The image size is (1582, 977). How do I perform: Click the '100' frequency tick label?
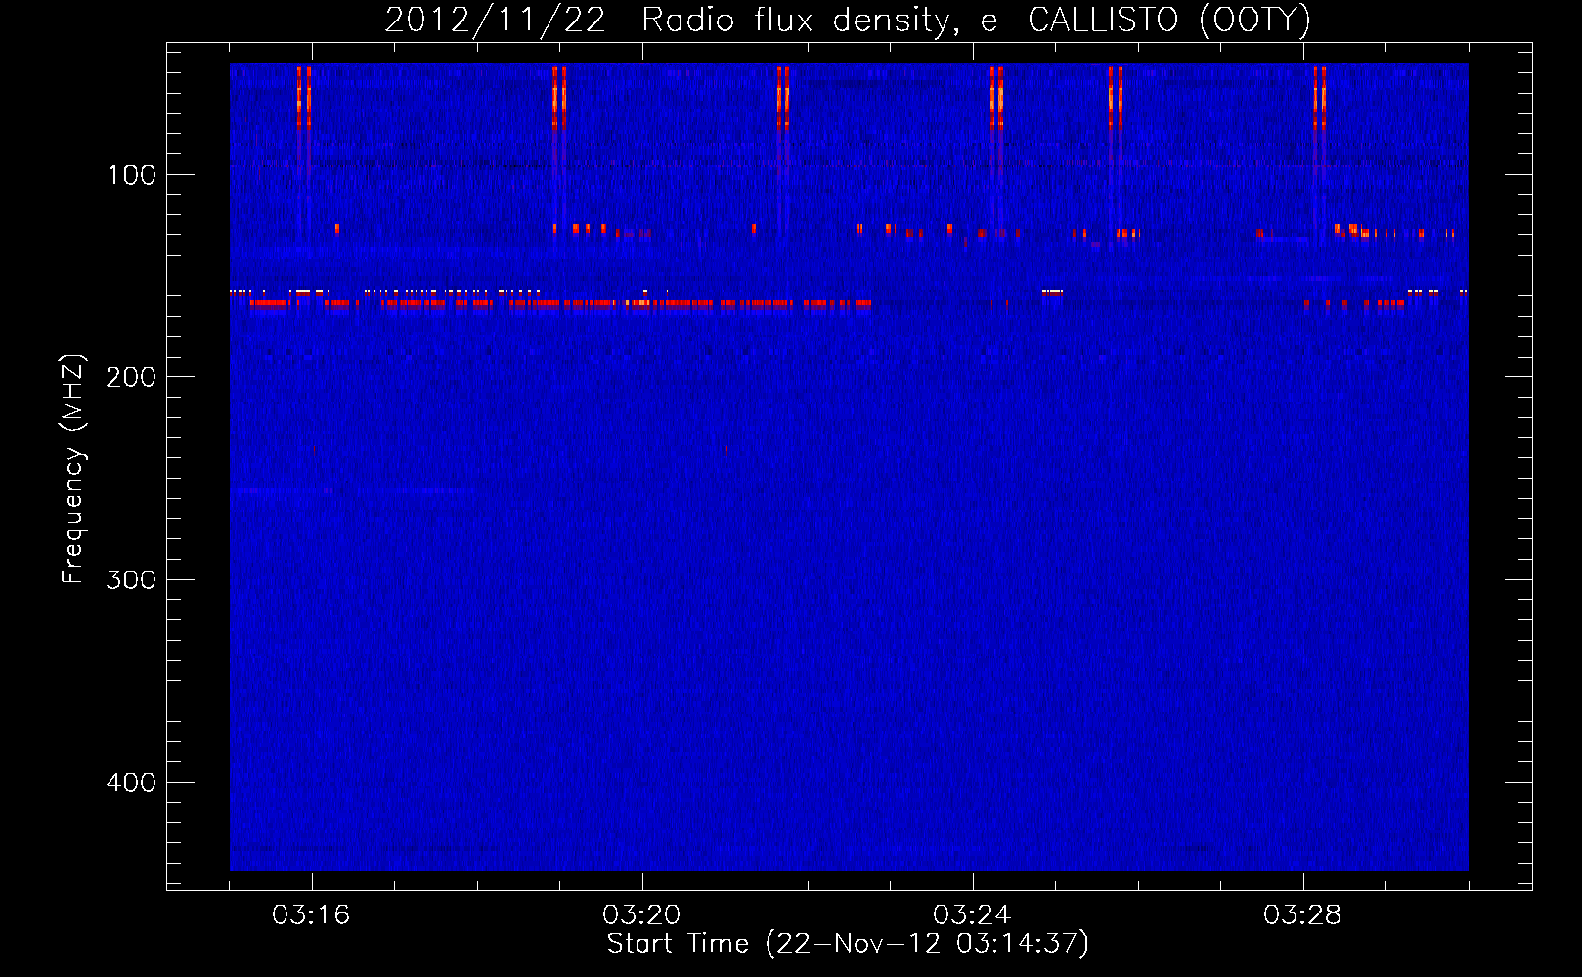[x=132, y=175]
